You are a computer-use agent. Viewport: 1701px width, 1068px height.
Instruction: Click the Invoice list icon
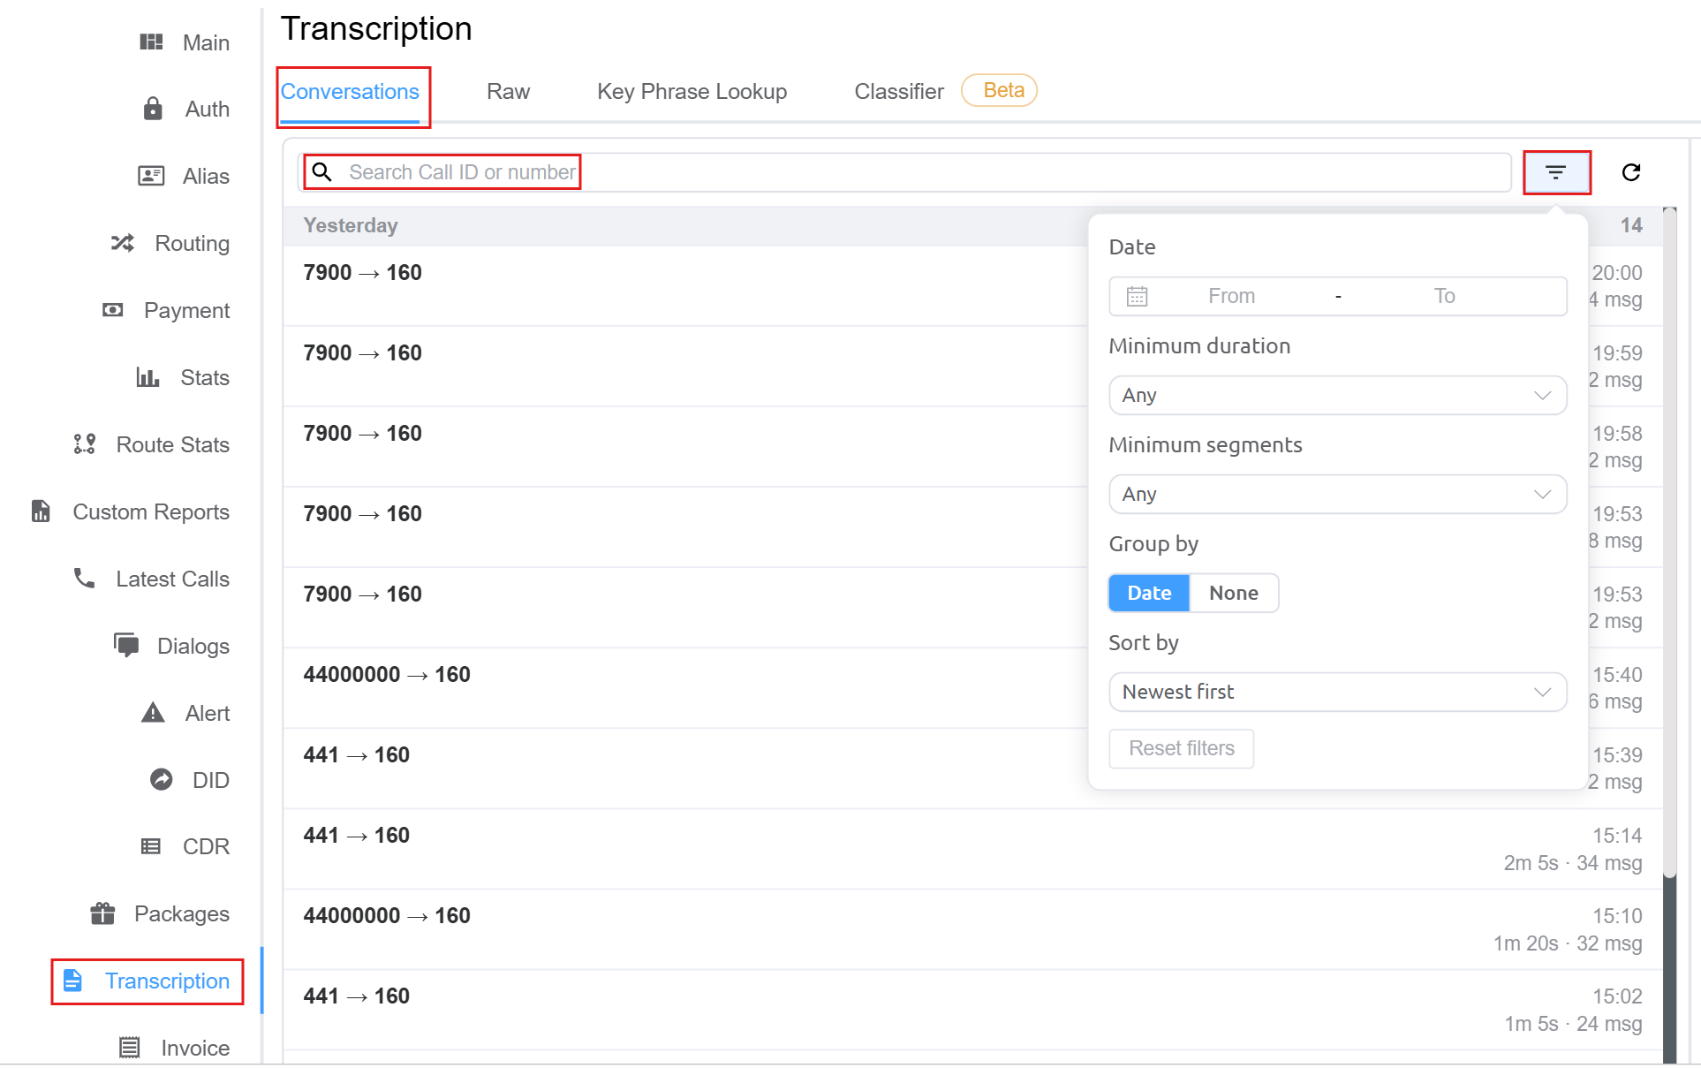coord(130,1048)
